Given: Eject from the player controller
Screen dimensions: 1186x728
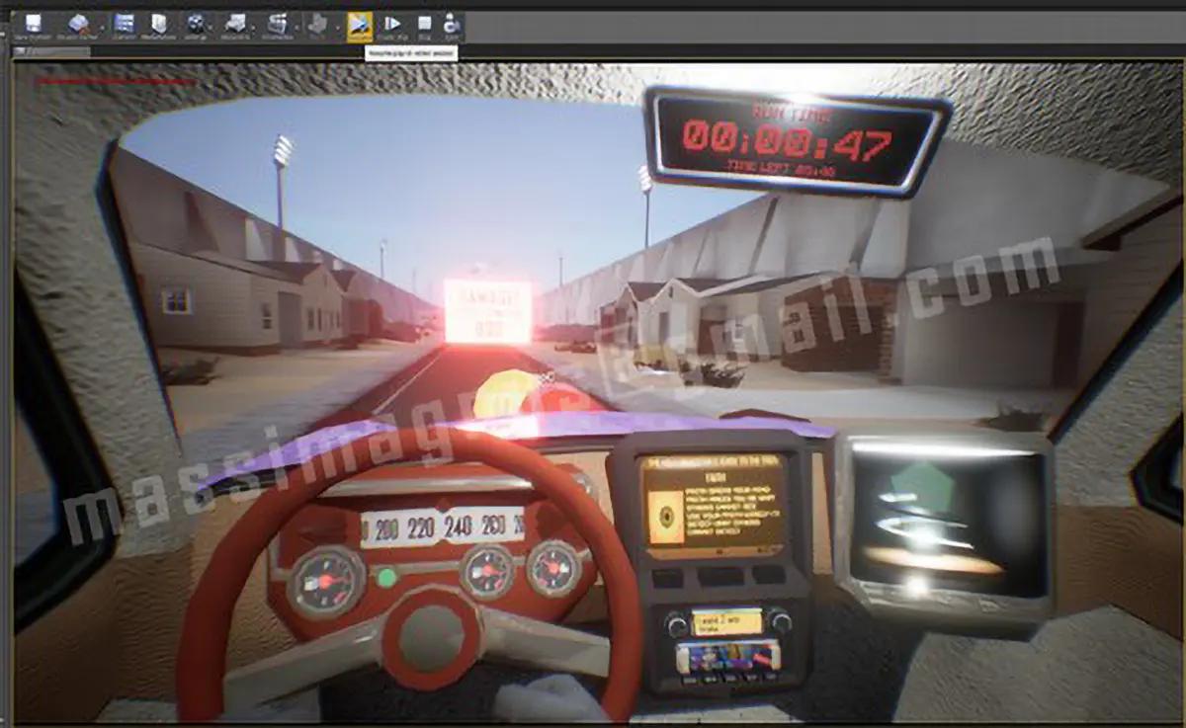Looking at the screenshot, I should pyautogui.click(x=452, y=25).
